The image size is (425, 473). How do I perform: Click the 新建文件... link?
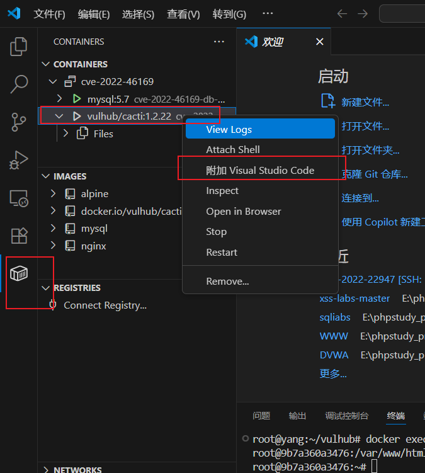(x=365, y=102)
